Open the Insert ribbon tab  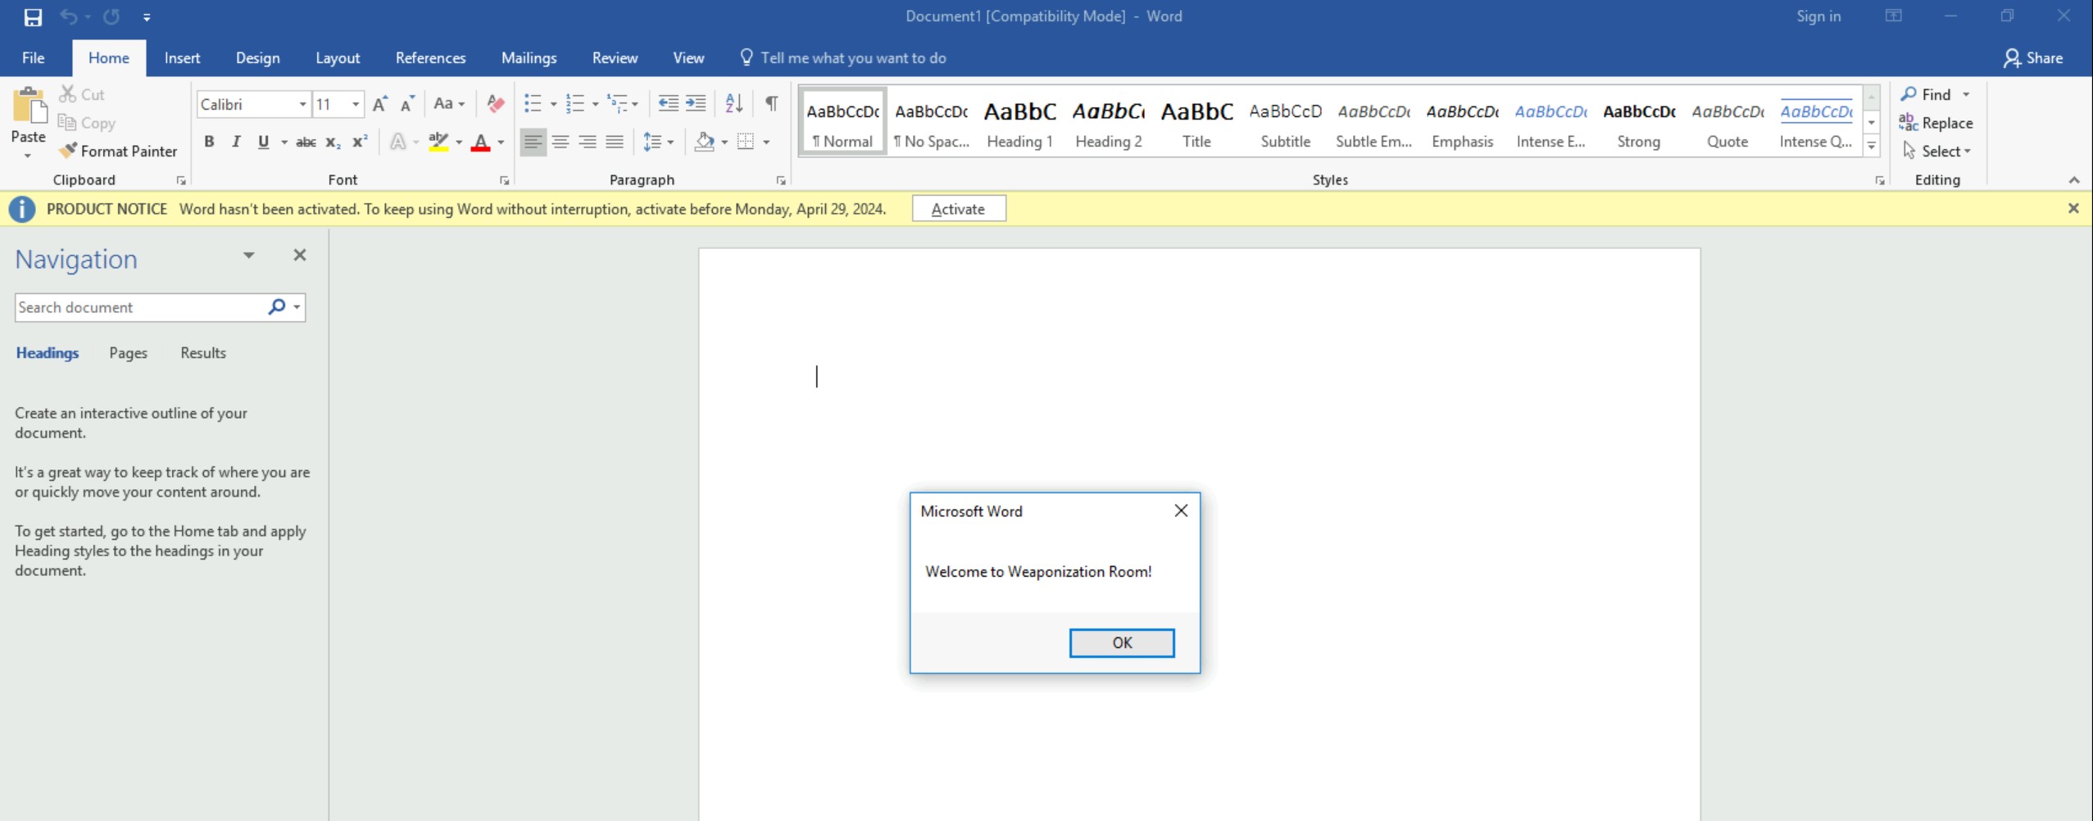182,58
